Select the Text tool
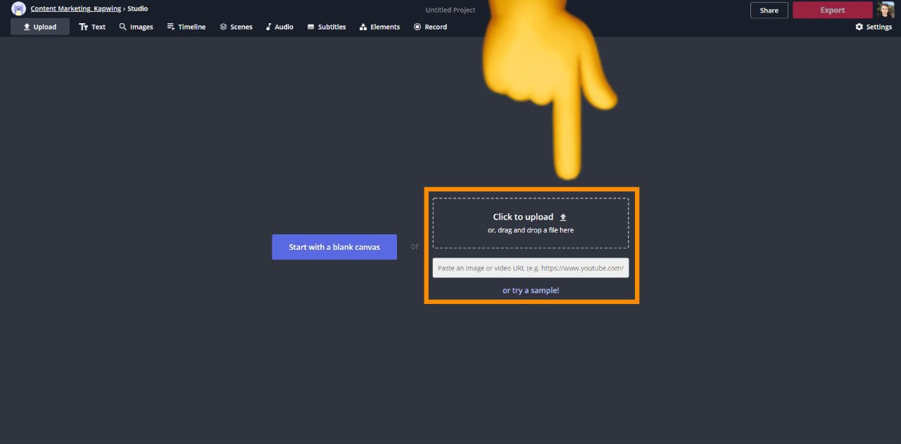The image size is (901, 444). point(92,27)
